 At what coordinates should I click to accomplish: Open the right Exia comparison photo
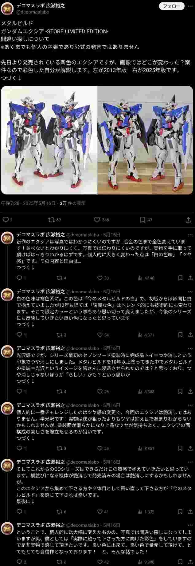coord(146,140)
